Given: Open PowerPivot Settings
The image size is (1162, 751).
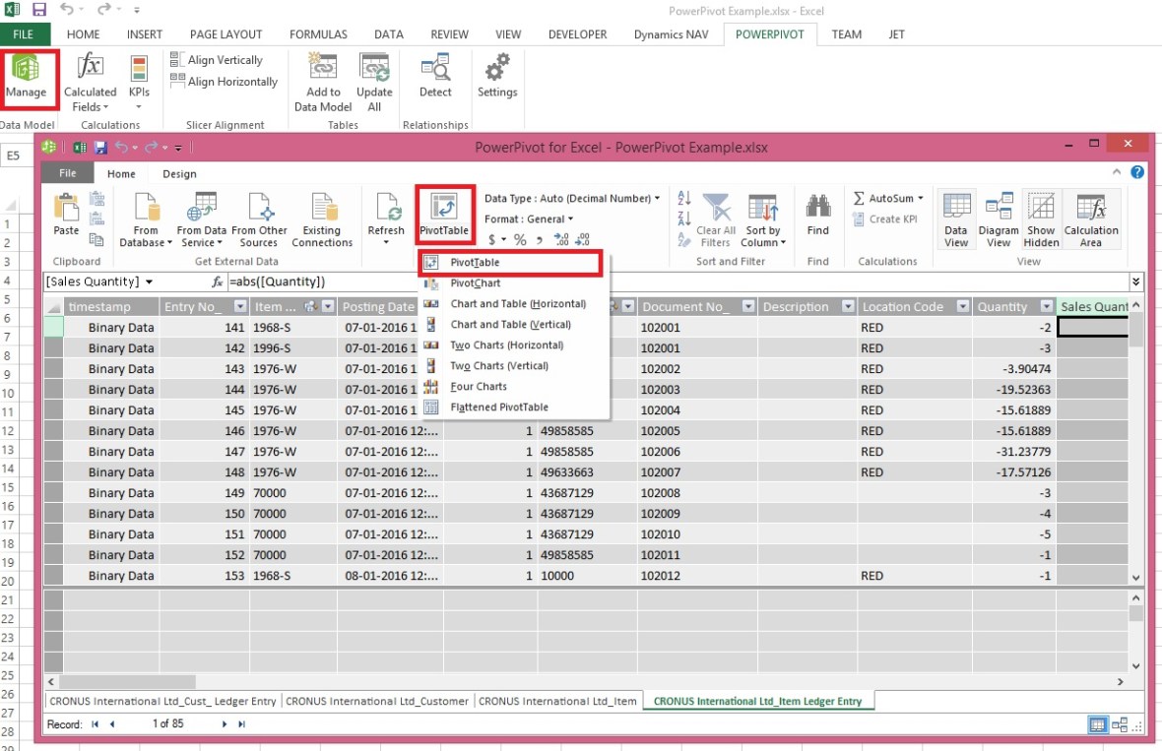Looking at the screenshot, I should pyautogui.click(x=496, y=79).
